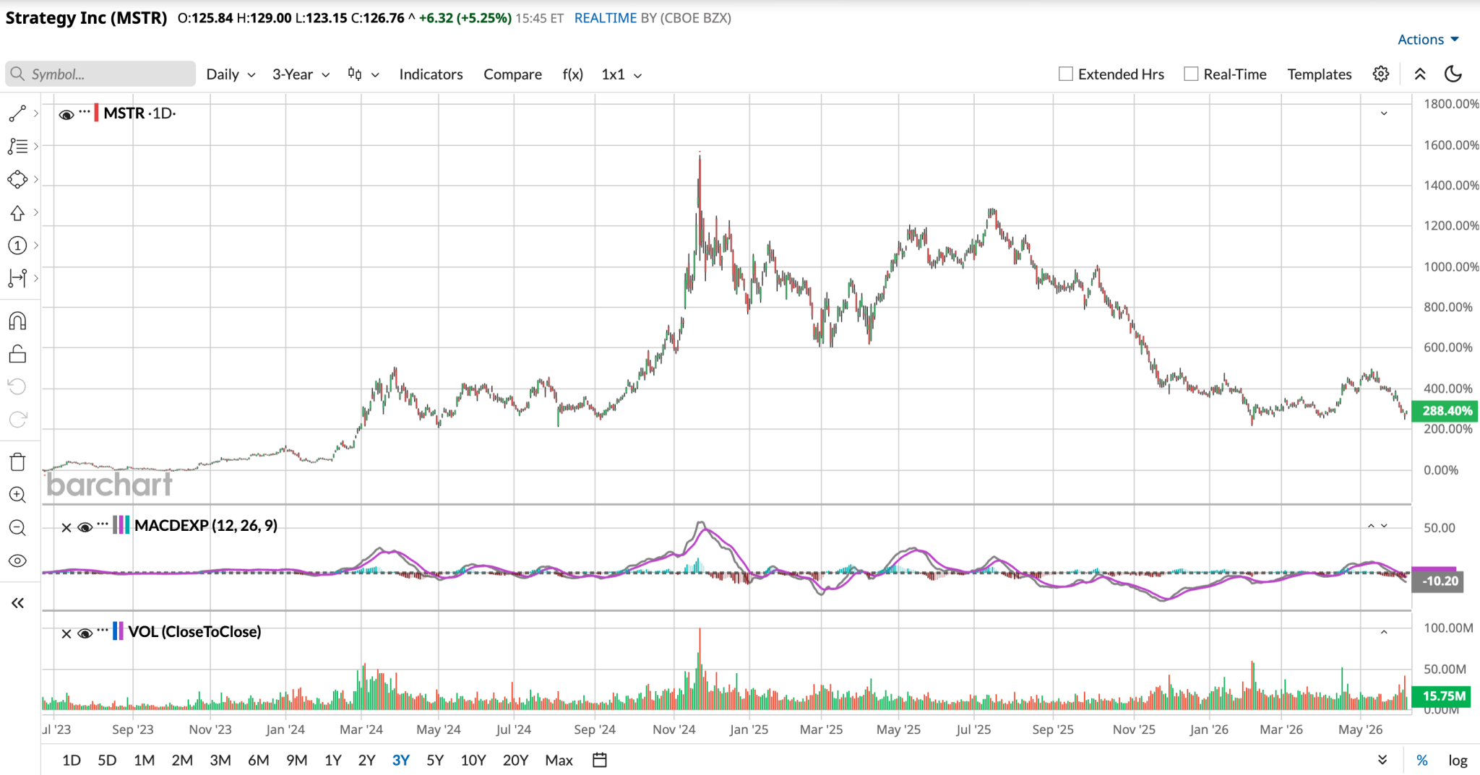
Task: Toggle the log scale button
Action: 1458,760
